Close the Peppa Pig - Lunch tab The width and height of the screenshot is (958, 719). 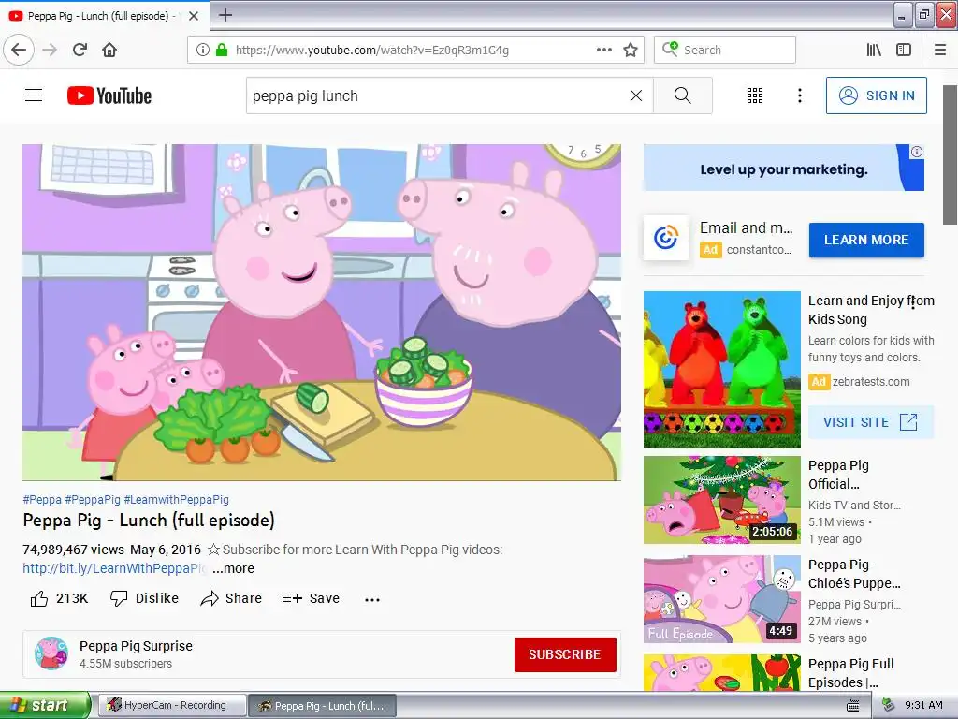194,16
